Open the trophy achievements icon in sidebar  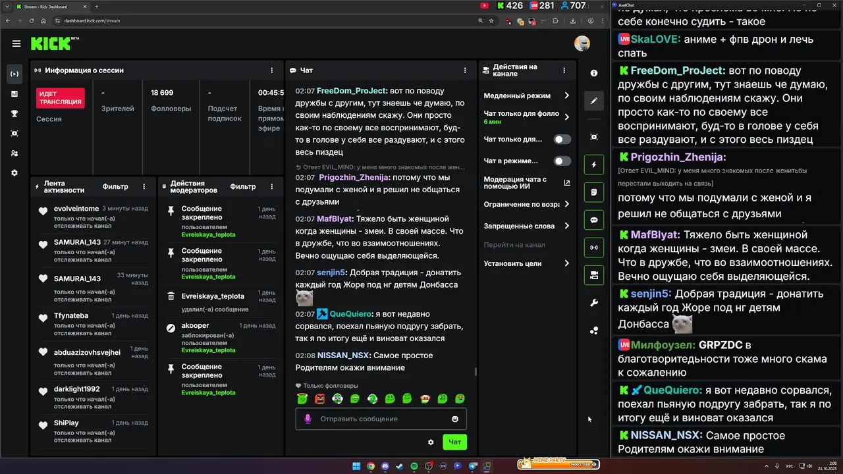click(x=14, y=113)
